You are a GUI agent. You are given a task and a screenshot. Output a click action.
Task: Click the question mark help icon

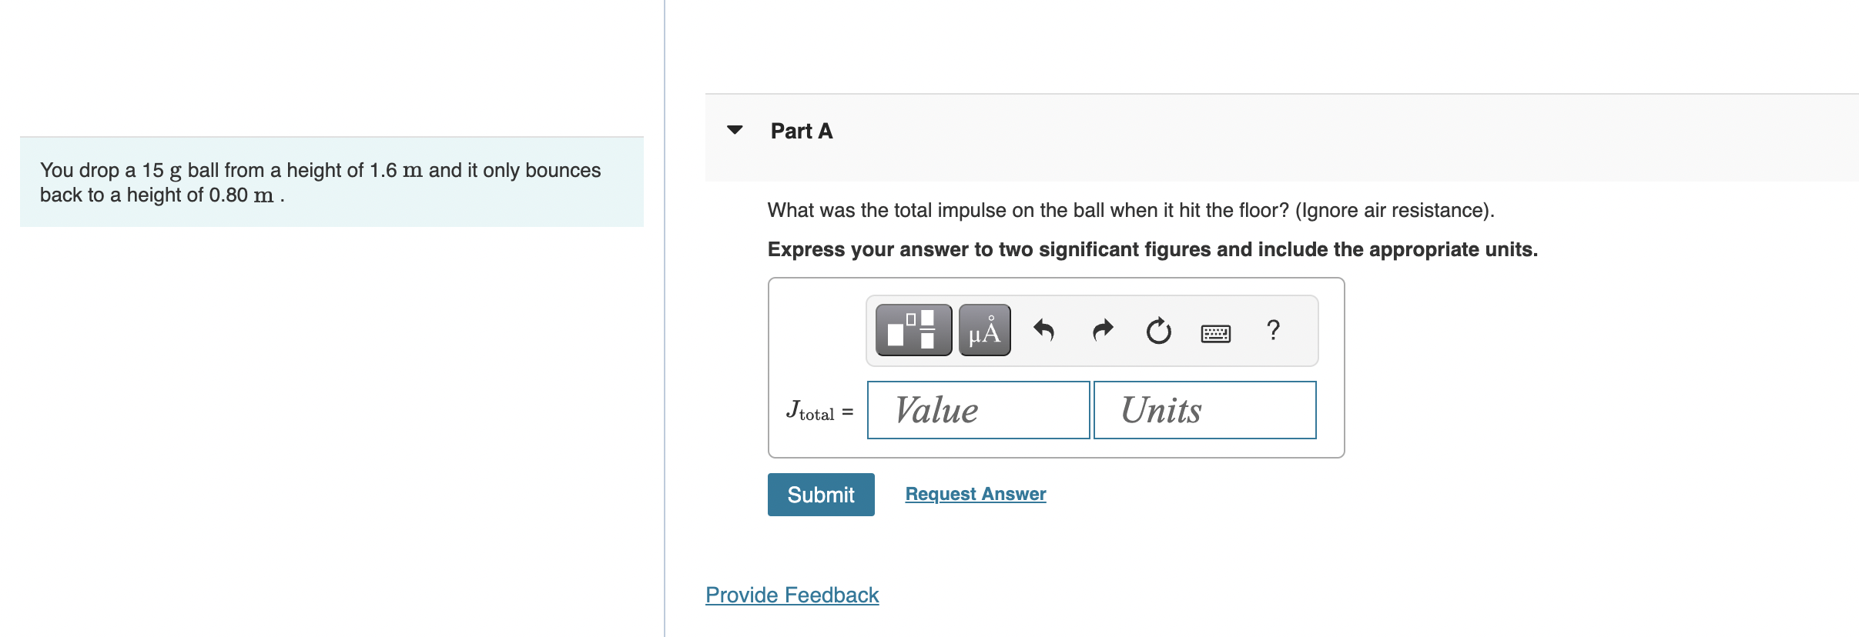1272,331
